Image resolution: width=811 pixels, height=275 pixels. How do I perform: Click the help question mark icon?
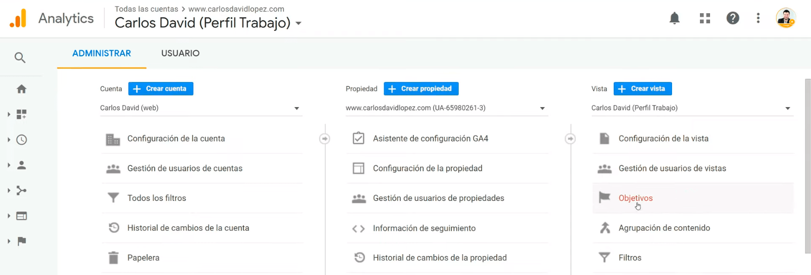click(732, 18)
